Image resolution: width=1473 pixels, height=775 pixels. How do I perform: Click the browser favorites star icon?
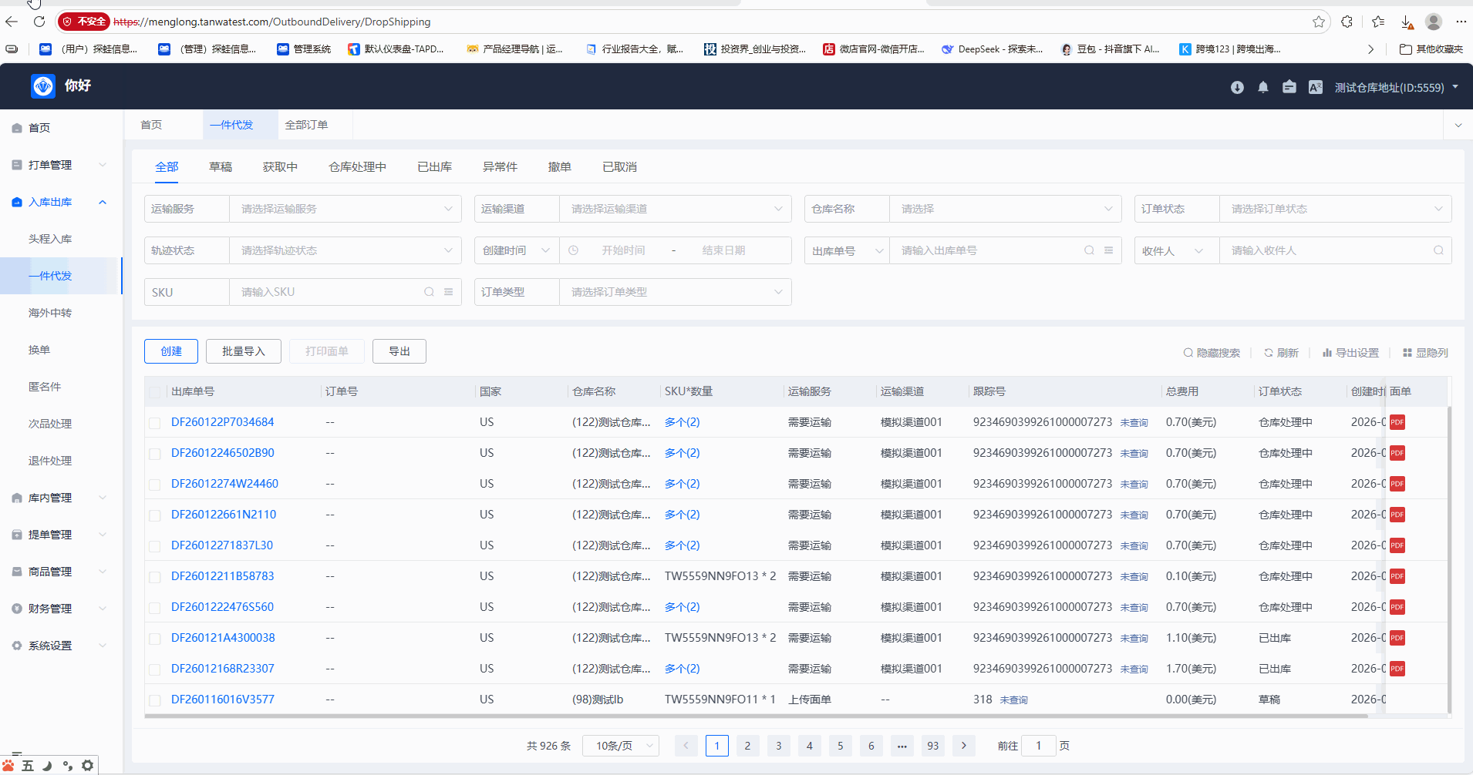[x=1319, y=22]
